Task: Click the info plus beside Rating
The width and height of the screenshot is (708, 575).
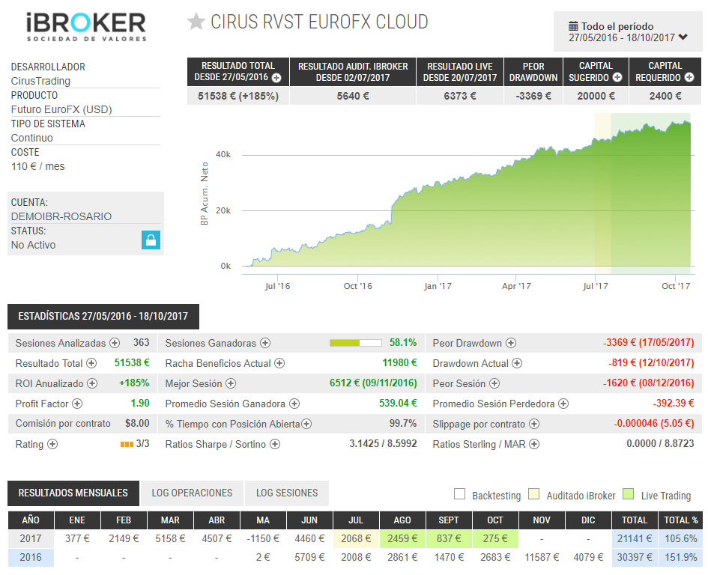Action: tap(52, 444)
